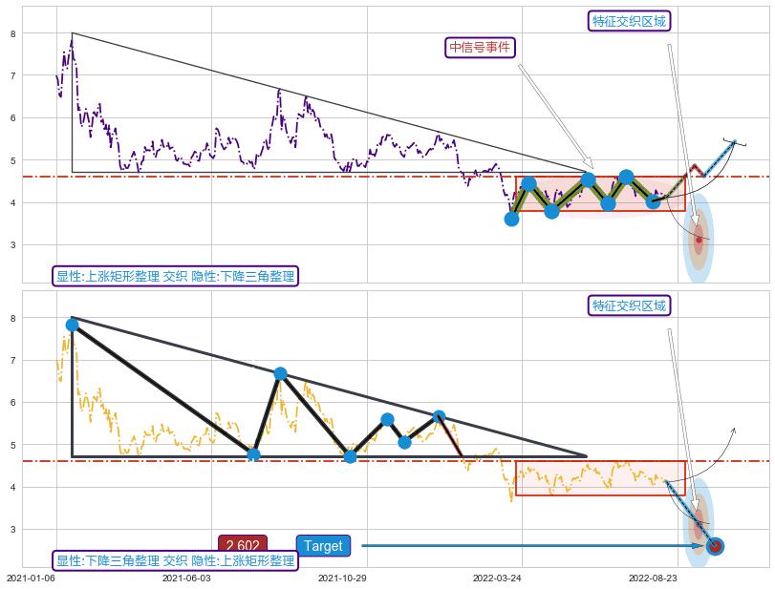Click the highest blue dot in lower chart
The width and height of the screenshot is (775, 589).
73,325
